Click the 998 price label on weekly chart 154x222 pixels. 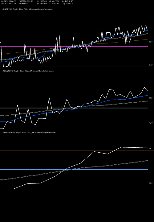pos(151,98)
